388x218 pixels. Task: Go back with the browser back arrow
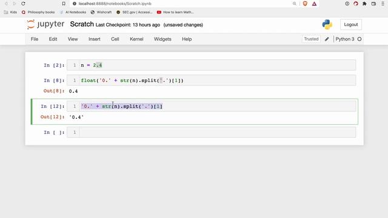pyautogui.click(x=6, y=4)
